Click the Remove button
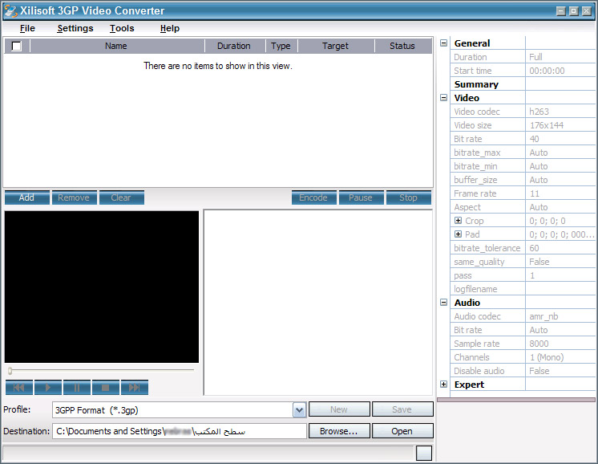This screenshot has width=598, height=464. coord(74,197)
